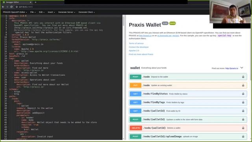Reload the page with the refresh icon
Screen dimensions: 252x142
(11, 7)
